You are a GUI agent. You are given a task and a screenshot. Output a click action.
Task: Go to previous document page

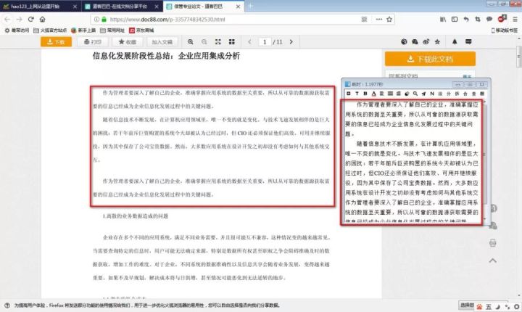point(249,41)
